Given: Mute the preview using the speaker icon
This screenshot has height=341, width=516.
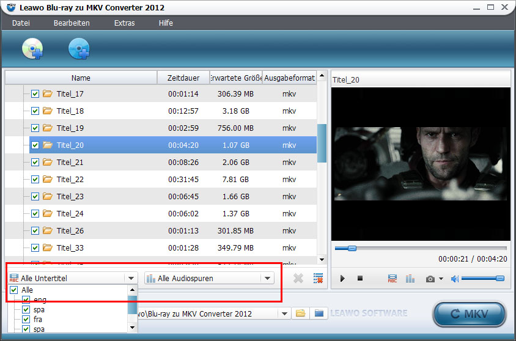Looking at the screenshot, I should click(x=454, y=279).
